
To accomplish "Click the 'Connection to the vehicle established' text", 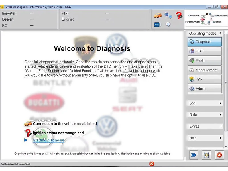I will click(65, 124).
